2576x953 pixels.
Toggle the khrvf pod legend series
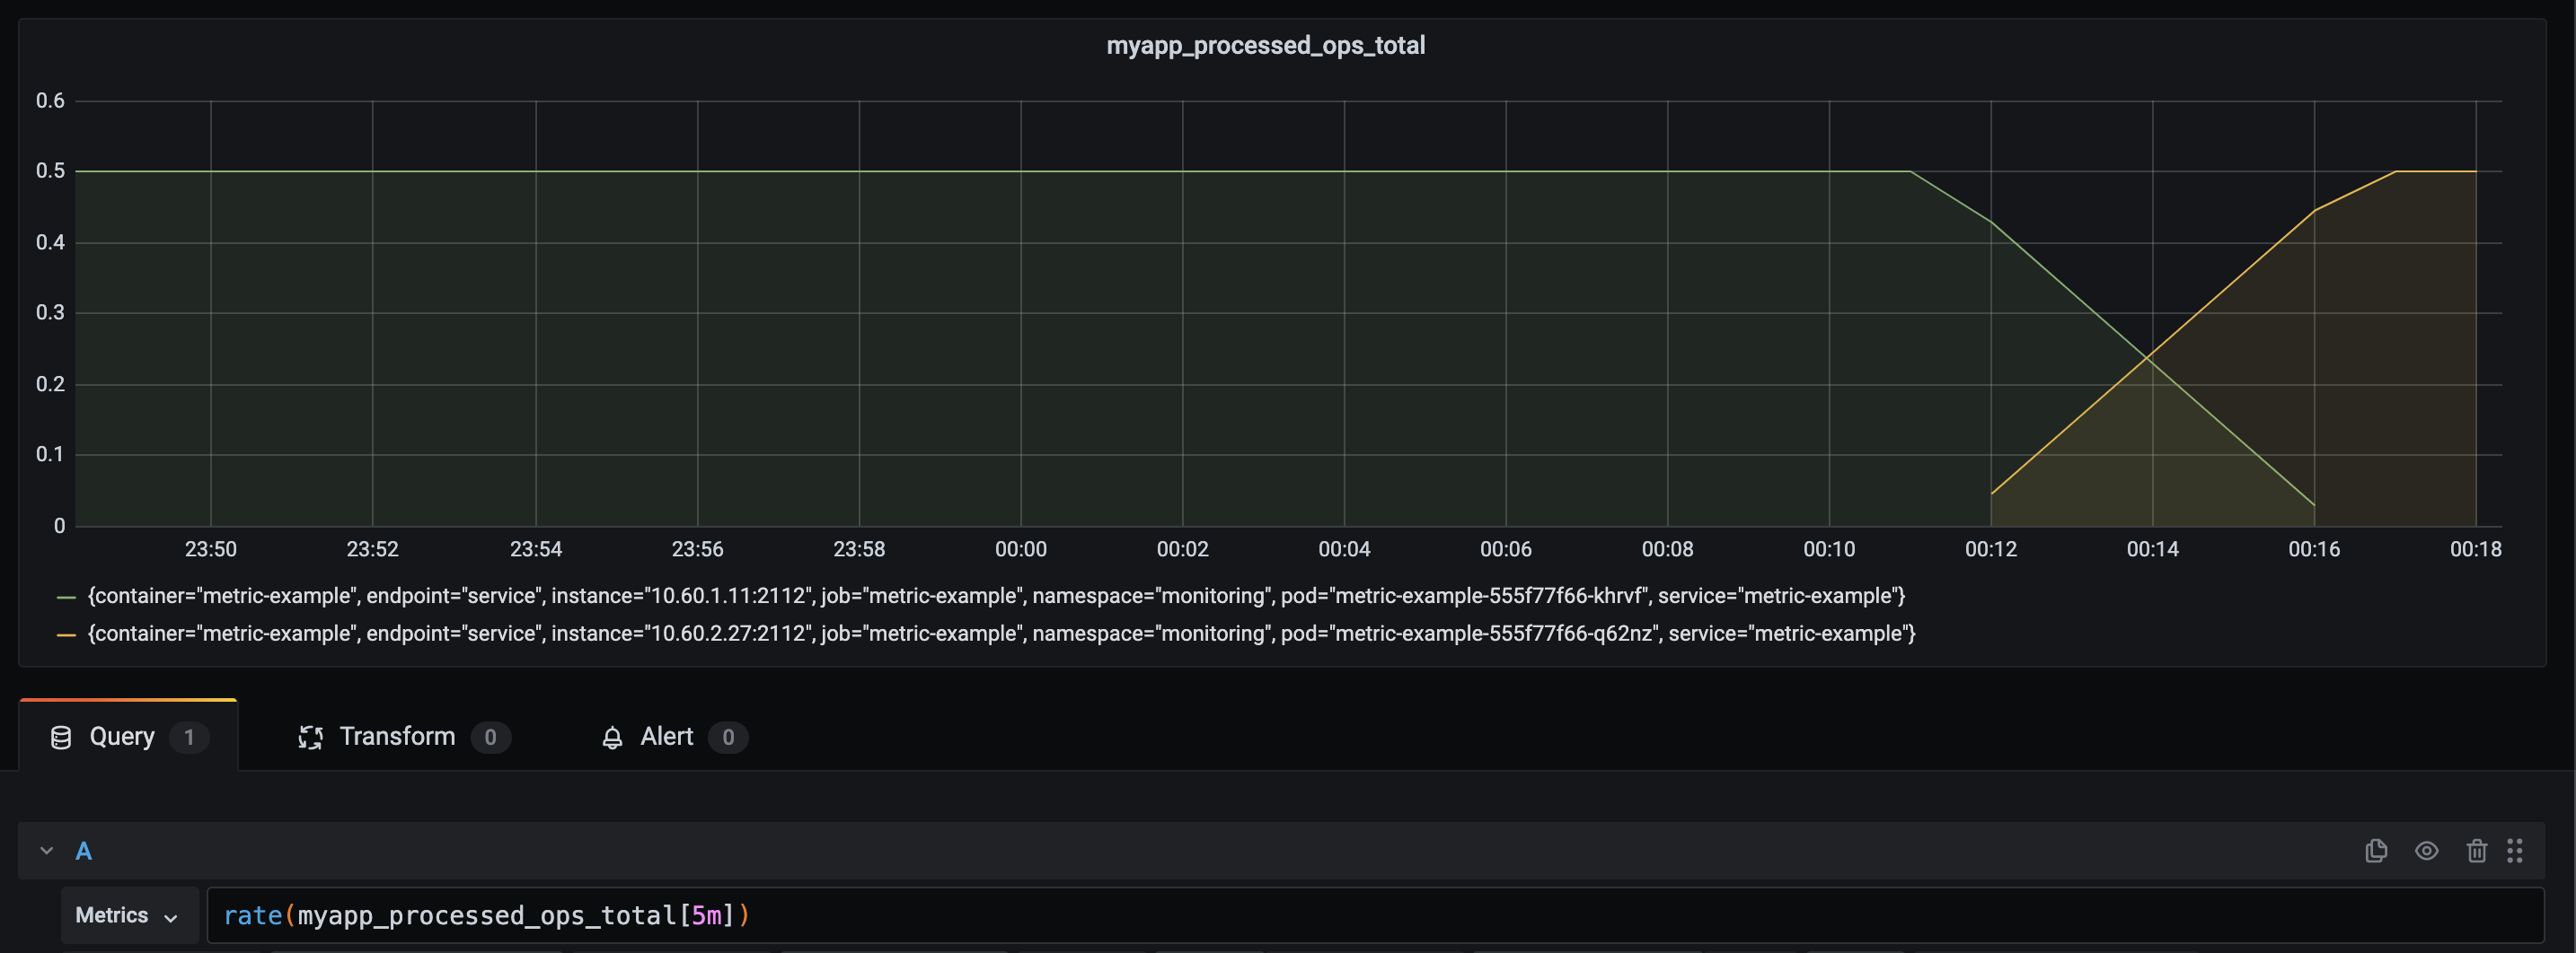[x=996, y=595]
